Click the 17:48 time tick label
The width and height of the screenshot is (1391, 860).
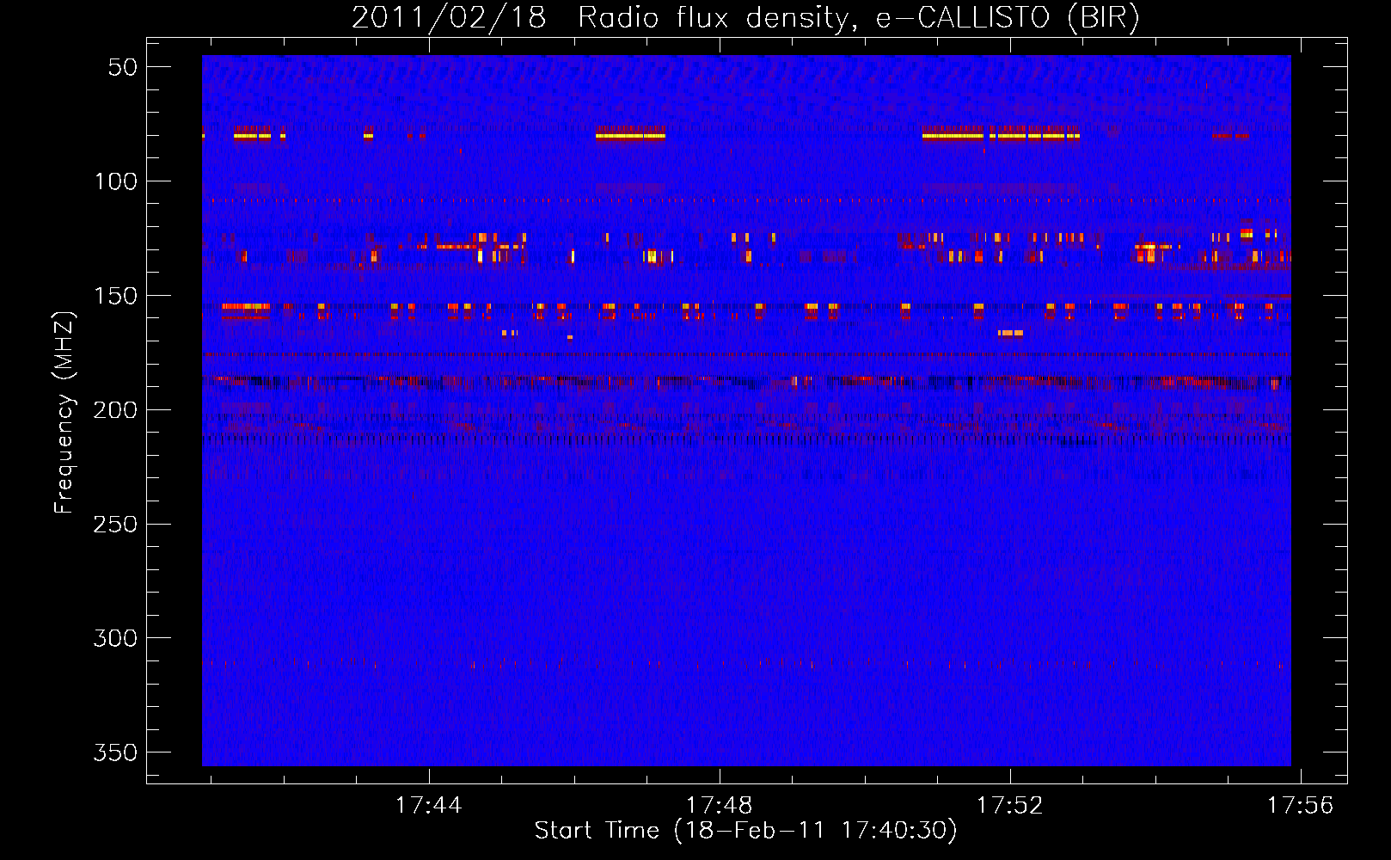719,806
